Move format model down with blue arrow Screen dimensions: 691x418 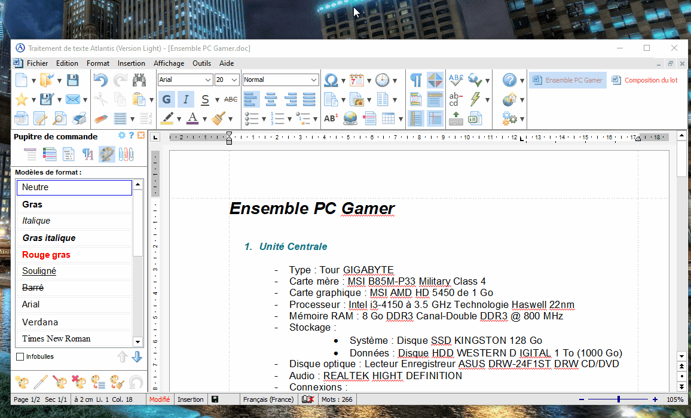[x=137, y=357]
